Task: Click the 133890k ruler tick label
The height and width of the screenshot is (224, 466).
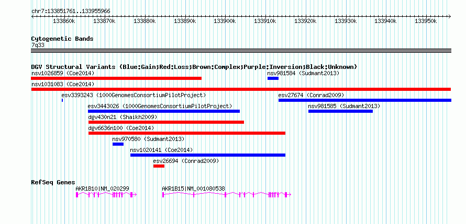Action: click(x=185, y=21)
